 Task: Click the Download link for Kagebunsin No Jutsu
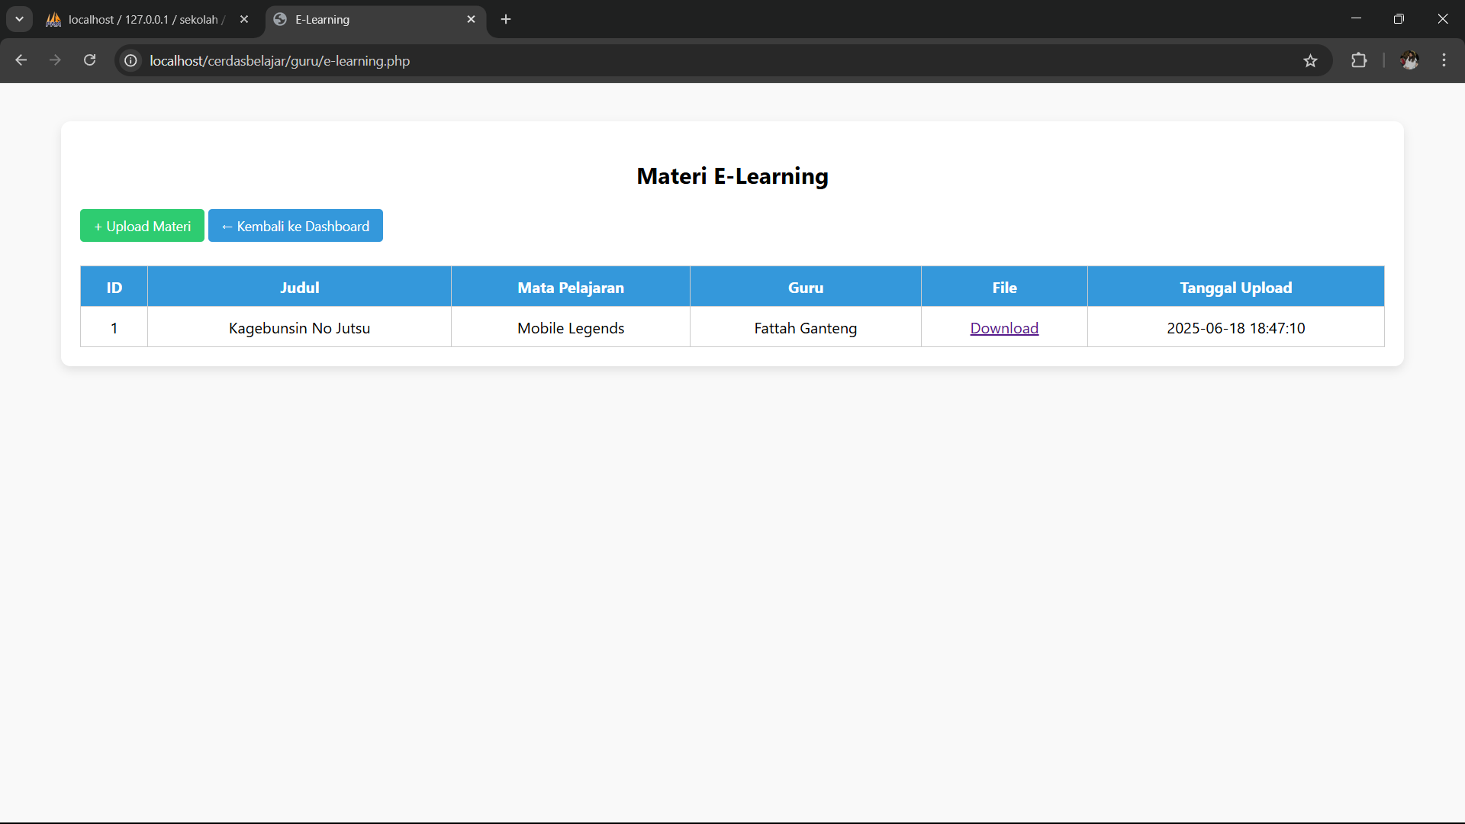pyautogui.click(x=1003, y=328)
